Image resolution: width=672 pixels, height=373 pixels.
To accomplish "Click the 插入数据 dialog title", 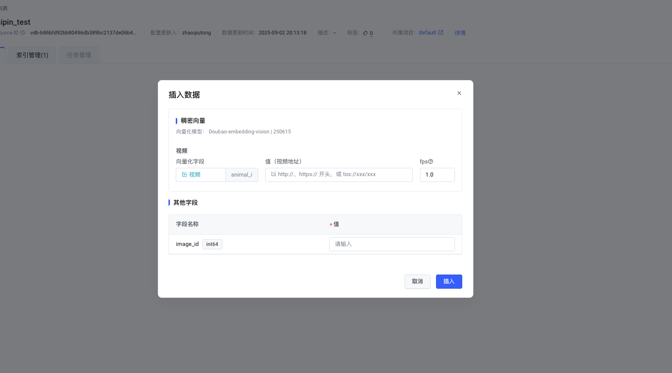I will (x=184, y=95).
